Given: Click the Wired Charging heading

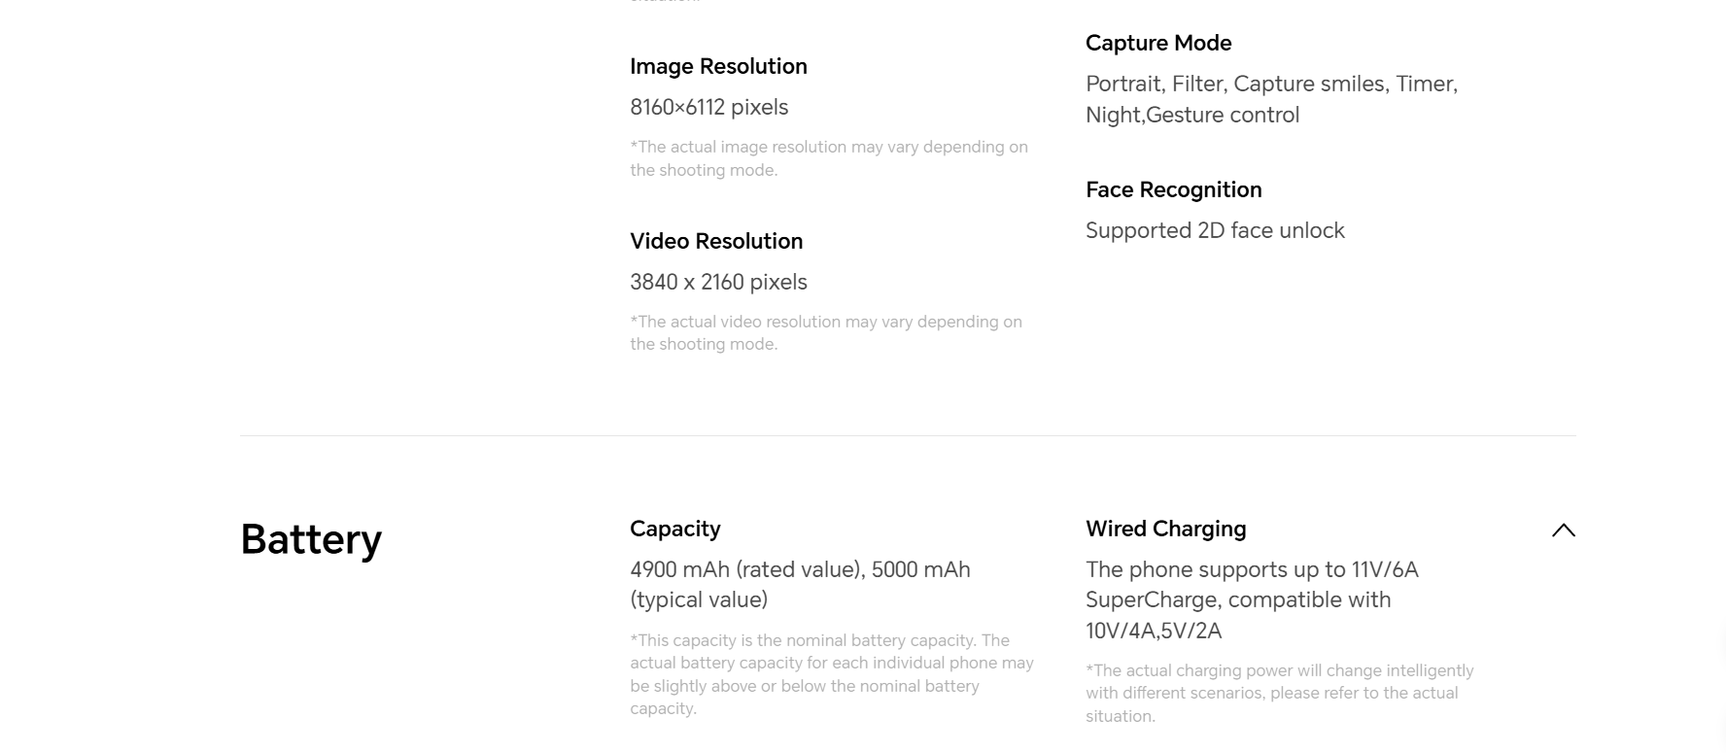Looking at the screenshot, I should [x=1165, y=529].
